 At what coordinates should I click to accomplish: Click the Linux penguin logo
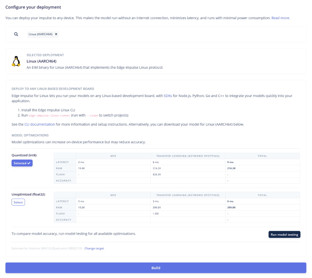pos(16,61)
